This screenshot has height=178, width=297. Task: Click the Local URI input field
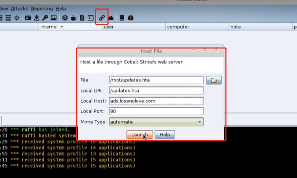point(156,91)
